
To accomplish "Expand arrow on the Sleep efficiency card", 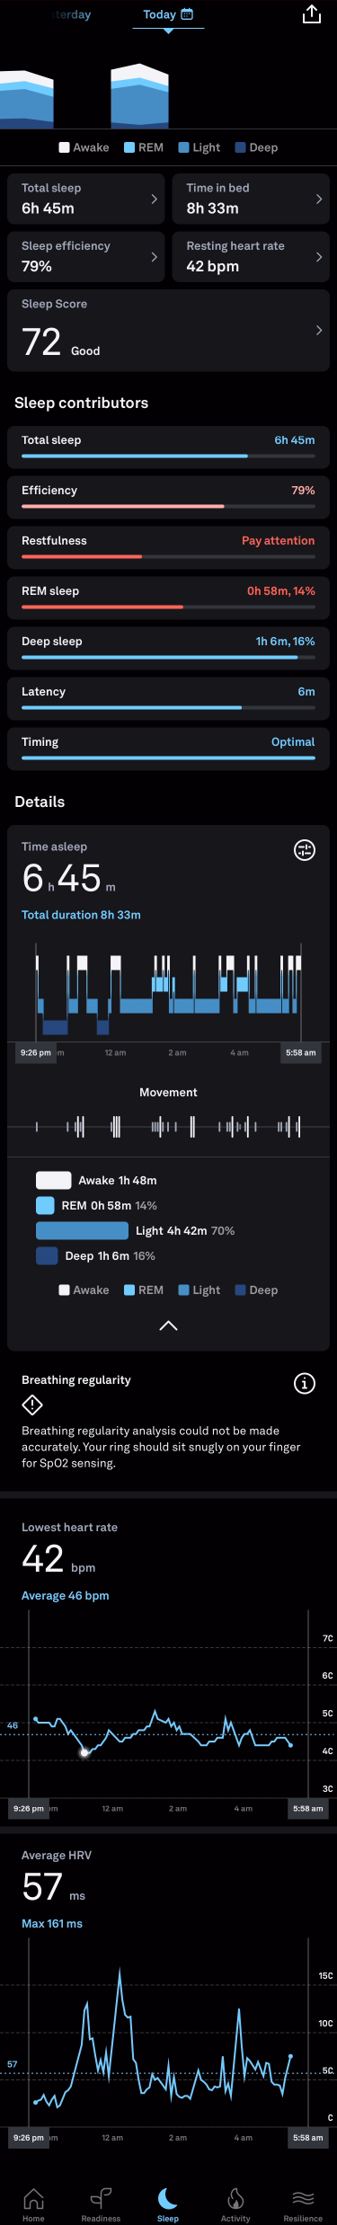I will coord(154,257).
